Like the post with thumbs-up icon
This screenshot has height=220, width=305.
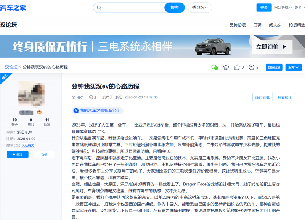pyautogui.click(x=237, y=67)
